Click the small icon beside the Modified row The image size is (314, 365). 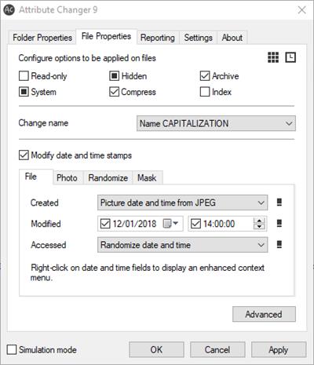[x=279, y=224]
